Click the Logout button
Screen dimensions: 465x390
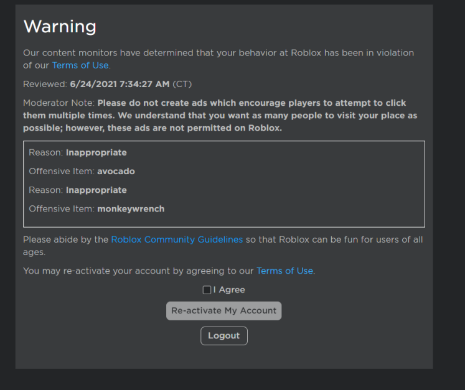(x=224, y=336)
